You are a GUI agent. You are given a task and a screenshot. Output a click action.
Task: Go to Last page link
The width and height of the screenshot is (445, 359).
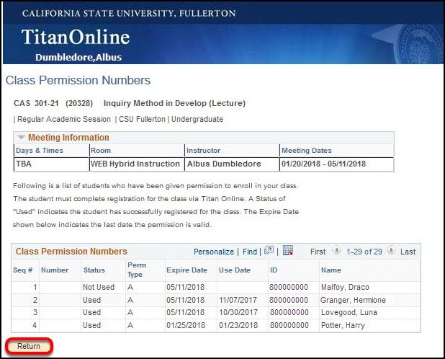pyautogui.click(x=408, y=252)
